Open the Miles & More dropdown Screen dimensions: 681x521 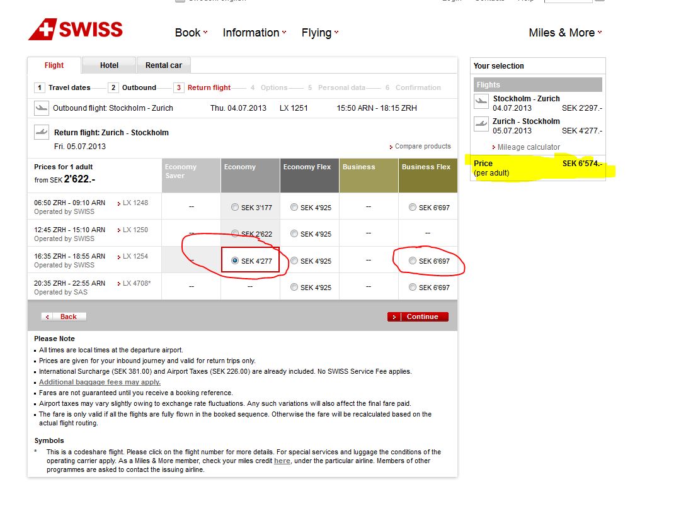tap(564, 33)
